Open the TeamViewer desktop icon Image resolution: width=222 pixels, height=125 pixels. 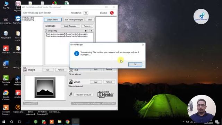coord(18,20)
